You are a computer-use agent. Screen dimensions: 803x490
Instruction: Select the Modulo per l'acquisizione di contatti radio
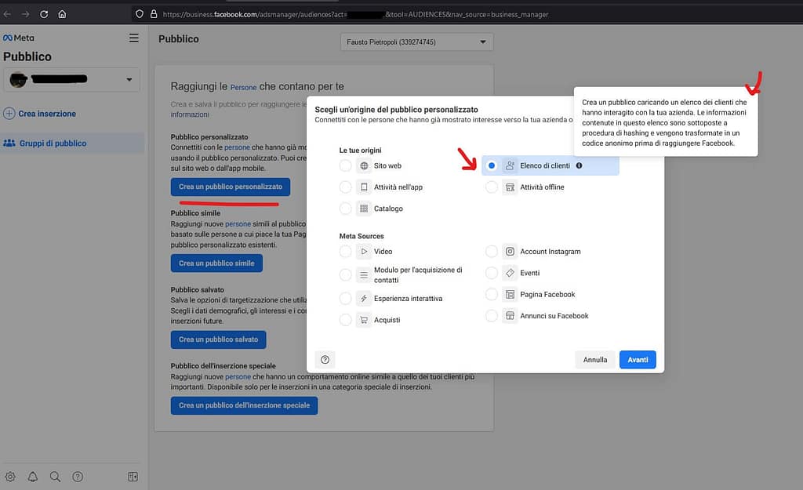pos(346,275)
